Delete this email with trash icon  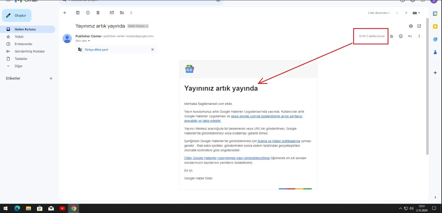click(98, 13)
